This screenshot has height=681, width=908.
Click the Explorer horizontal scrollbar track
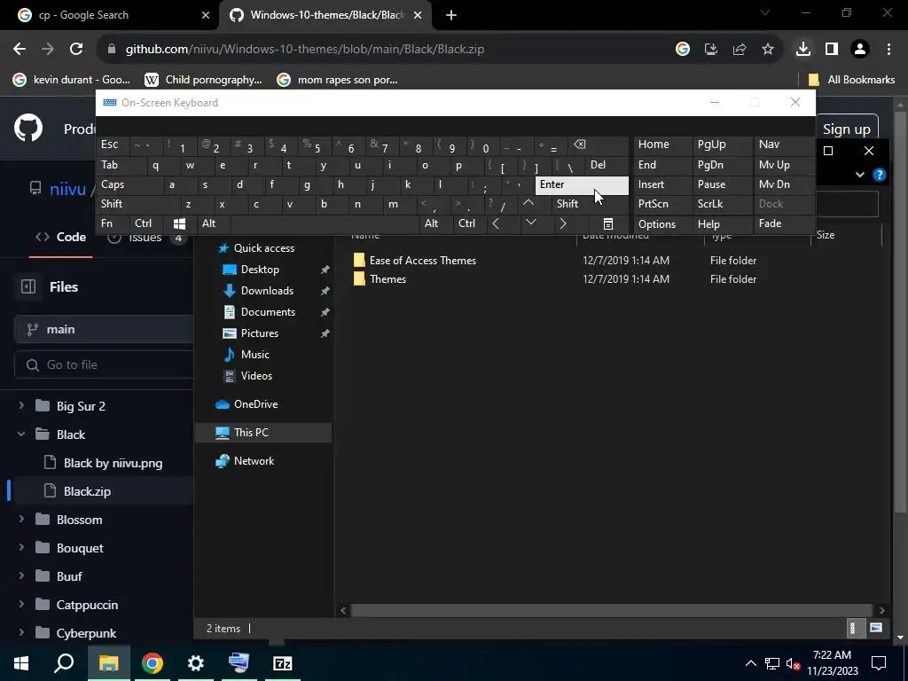tap(612, 610)
